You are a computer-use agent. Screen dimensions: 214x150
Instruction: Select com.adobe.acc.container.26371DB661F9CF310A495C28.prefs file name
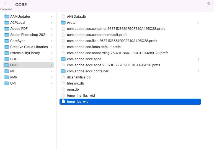click(116, 29)
